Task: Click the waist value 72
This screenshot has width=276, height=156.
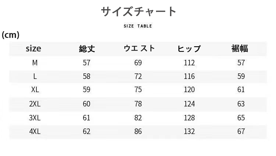Action: [138, 76]
